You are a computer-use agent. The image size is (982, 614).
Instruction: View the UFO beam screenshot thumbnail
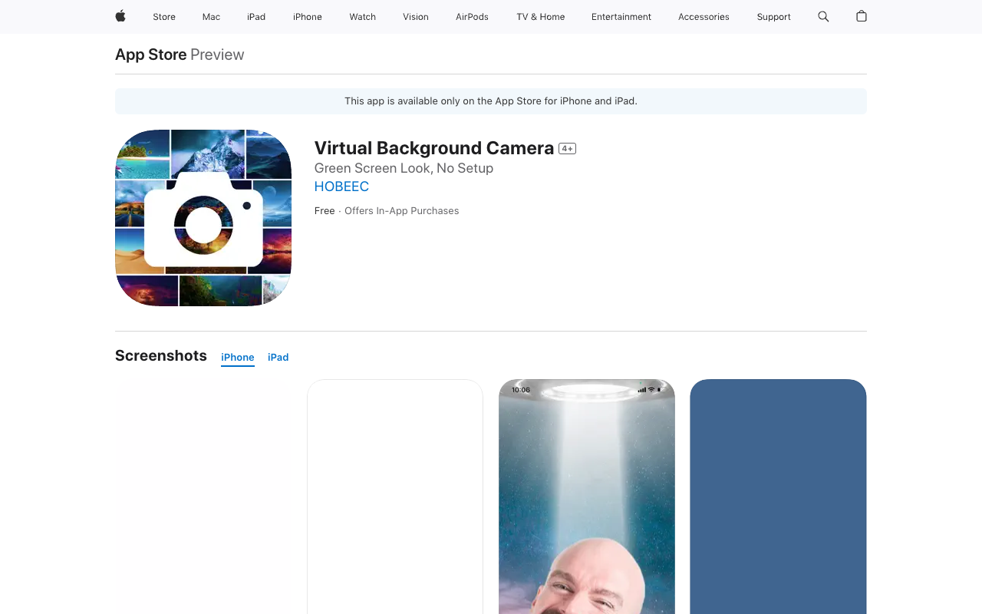(x=587, y=497)
